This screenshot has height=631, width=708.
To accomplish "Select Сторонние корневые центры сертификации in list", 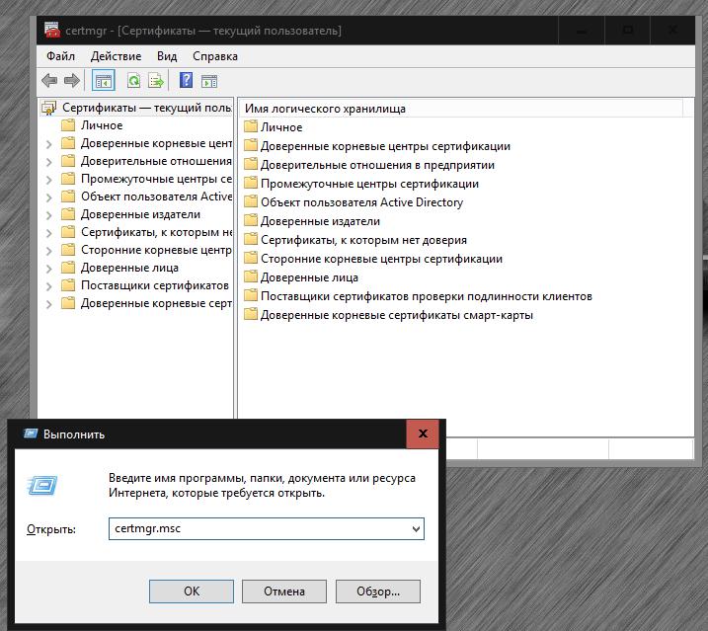I will tap(381, 259).
